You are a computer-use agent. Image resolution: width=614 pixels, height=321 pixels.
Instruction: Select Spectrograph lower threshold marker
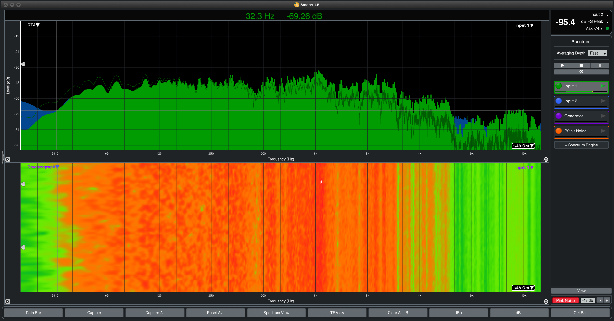(23, 247)
